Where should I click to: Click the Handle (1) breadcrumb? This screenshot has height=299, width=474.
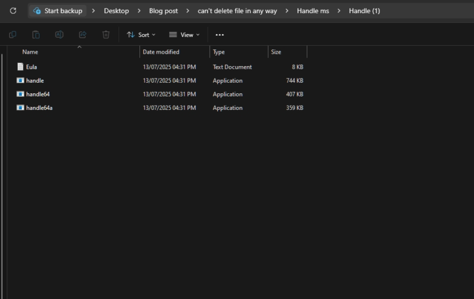click(364, 11)
